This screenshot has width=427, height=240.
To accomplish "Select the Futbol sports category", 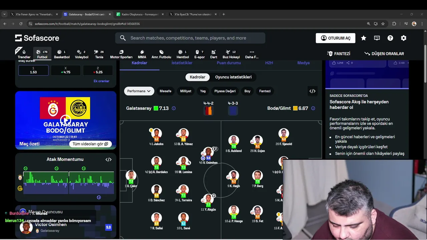I will tap(42, 54).
